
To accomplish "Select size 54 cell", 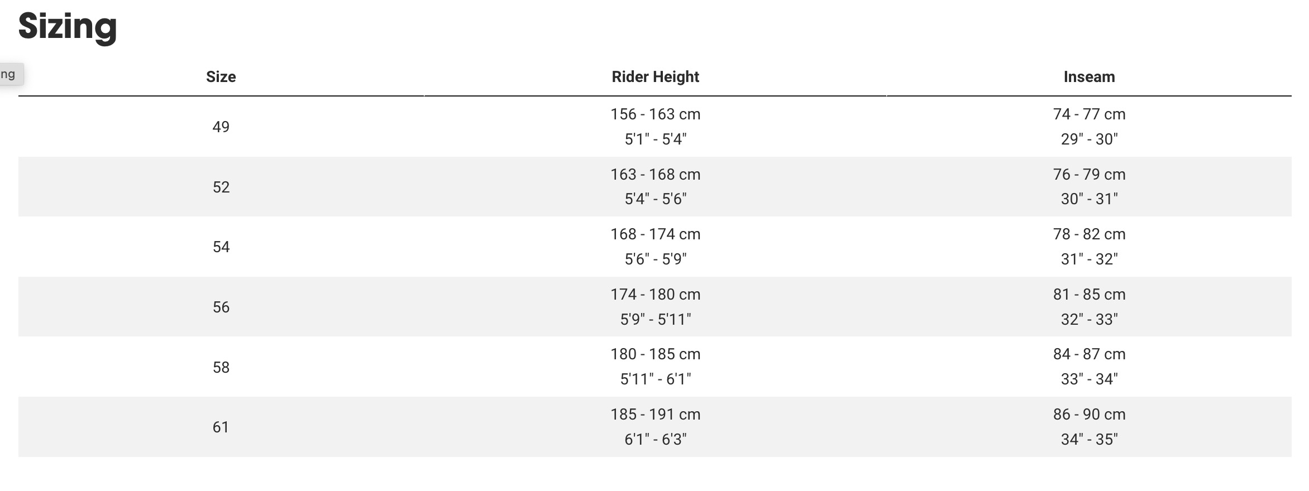I will pyautogui.click(x=221, y=247).
